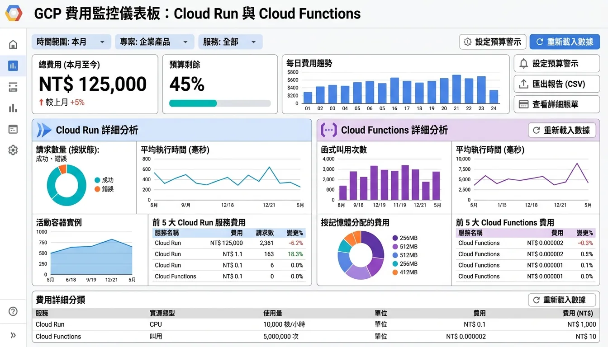Click the Cloud Run requests donut chart

click(x=66, y=185)
